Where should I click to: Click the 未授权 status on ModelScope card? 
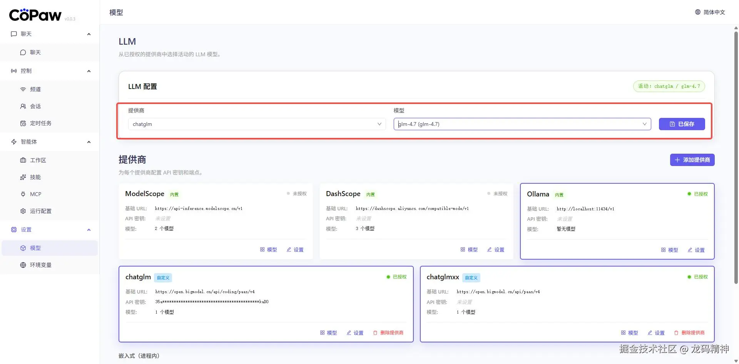pos(296,193)
